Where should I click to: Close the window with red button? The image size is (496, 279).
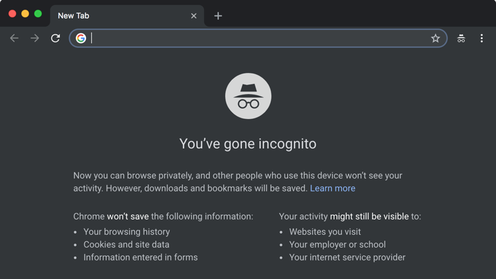(x=12, y=13)
